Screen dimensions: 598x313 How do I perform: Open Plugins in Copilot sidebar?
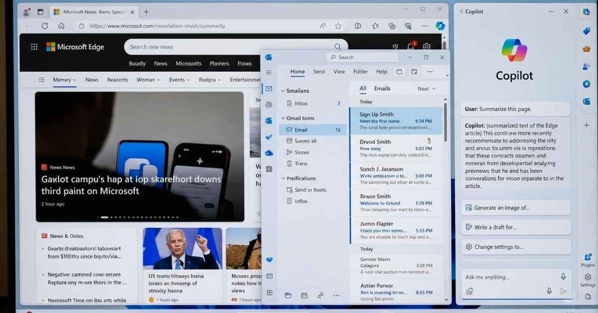coord(588,260)
